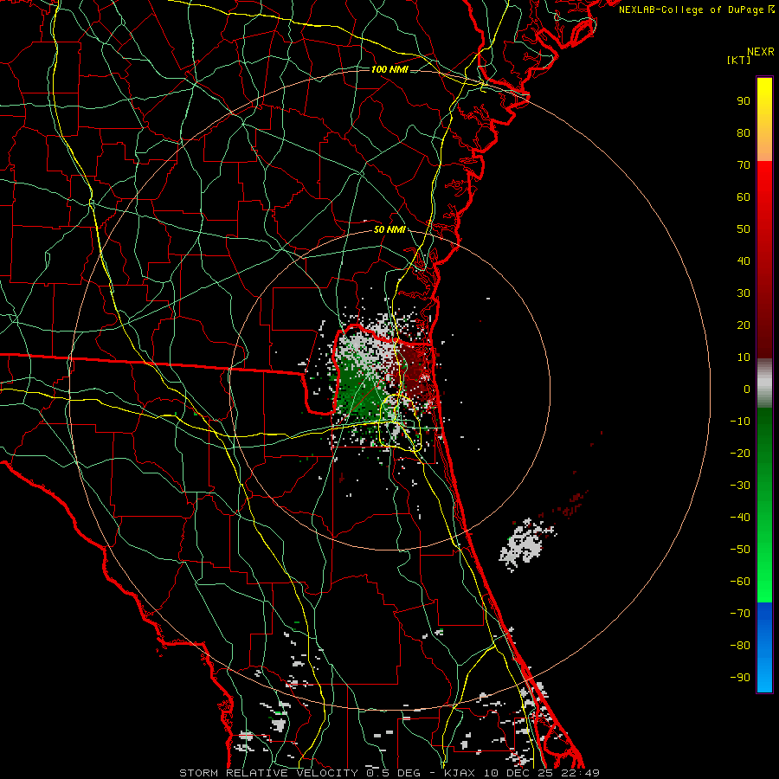Click the -40 value on the velocity scale

[740, 518]
